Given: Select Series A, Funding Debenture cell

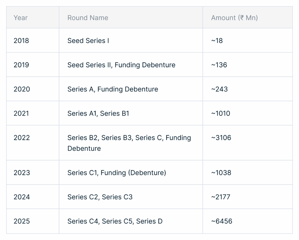Looking at the screenshot, I should click(x=131, y=89).
